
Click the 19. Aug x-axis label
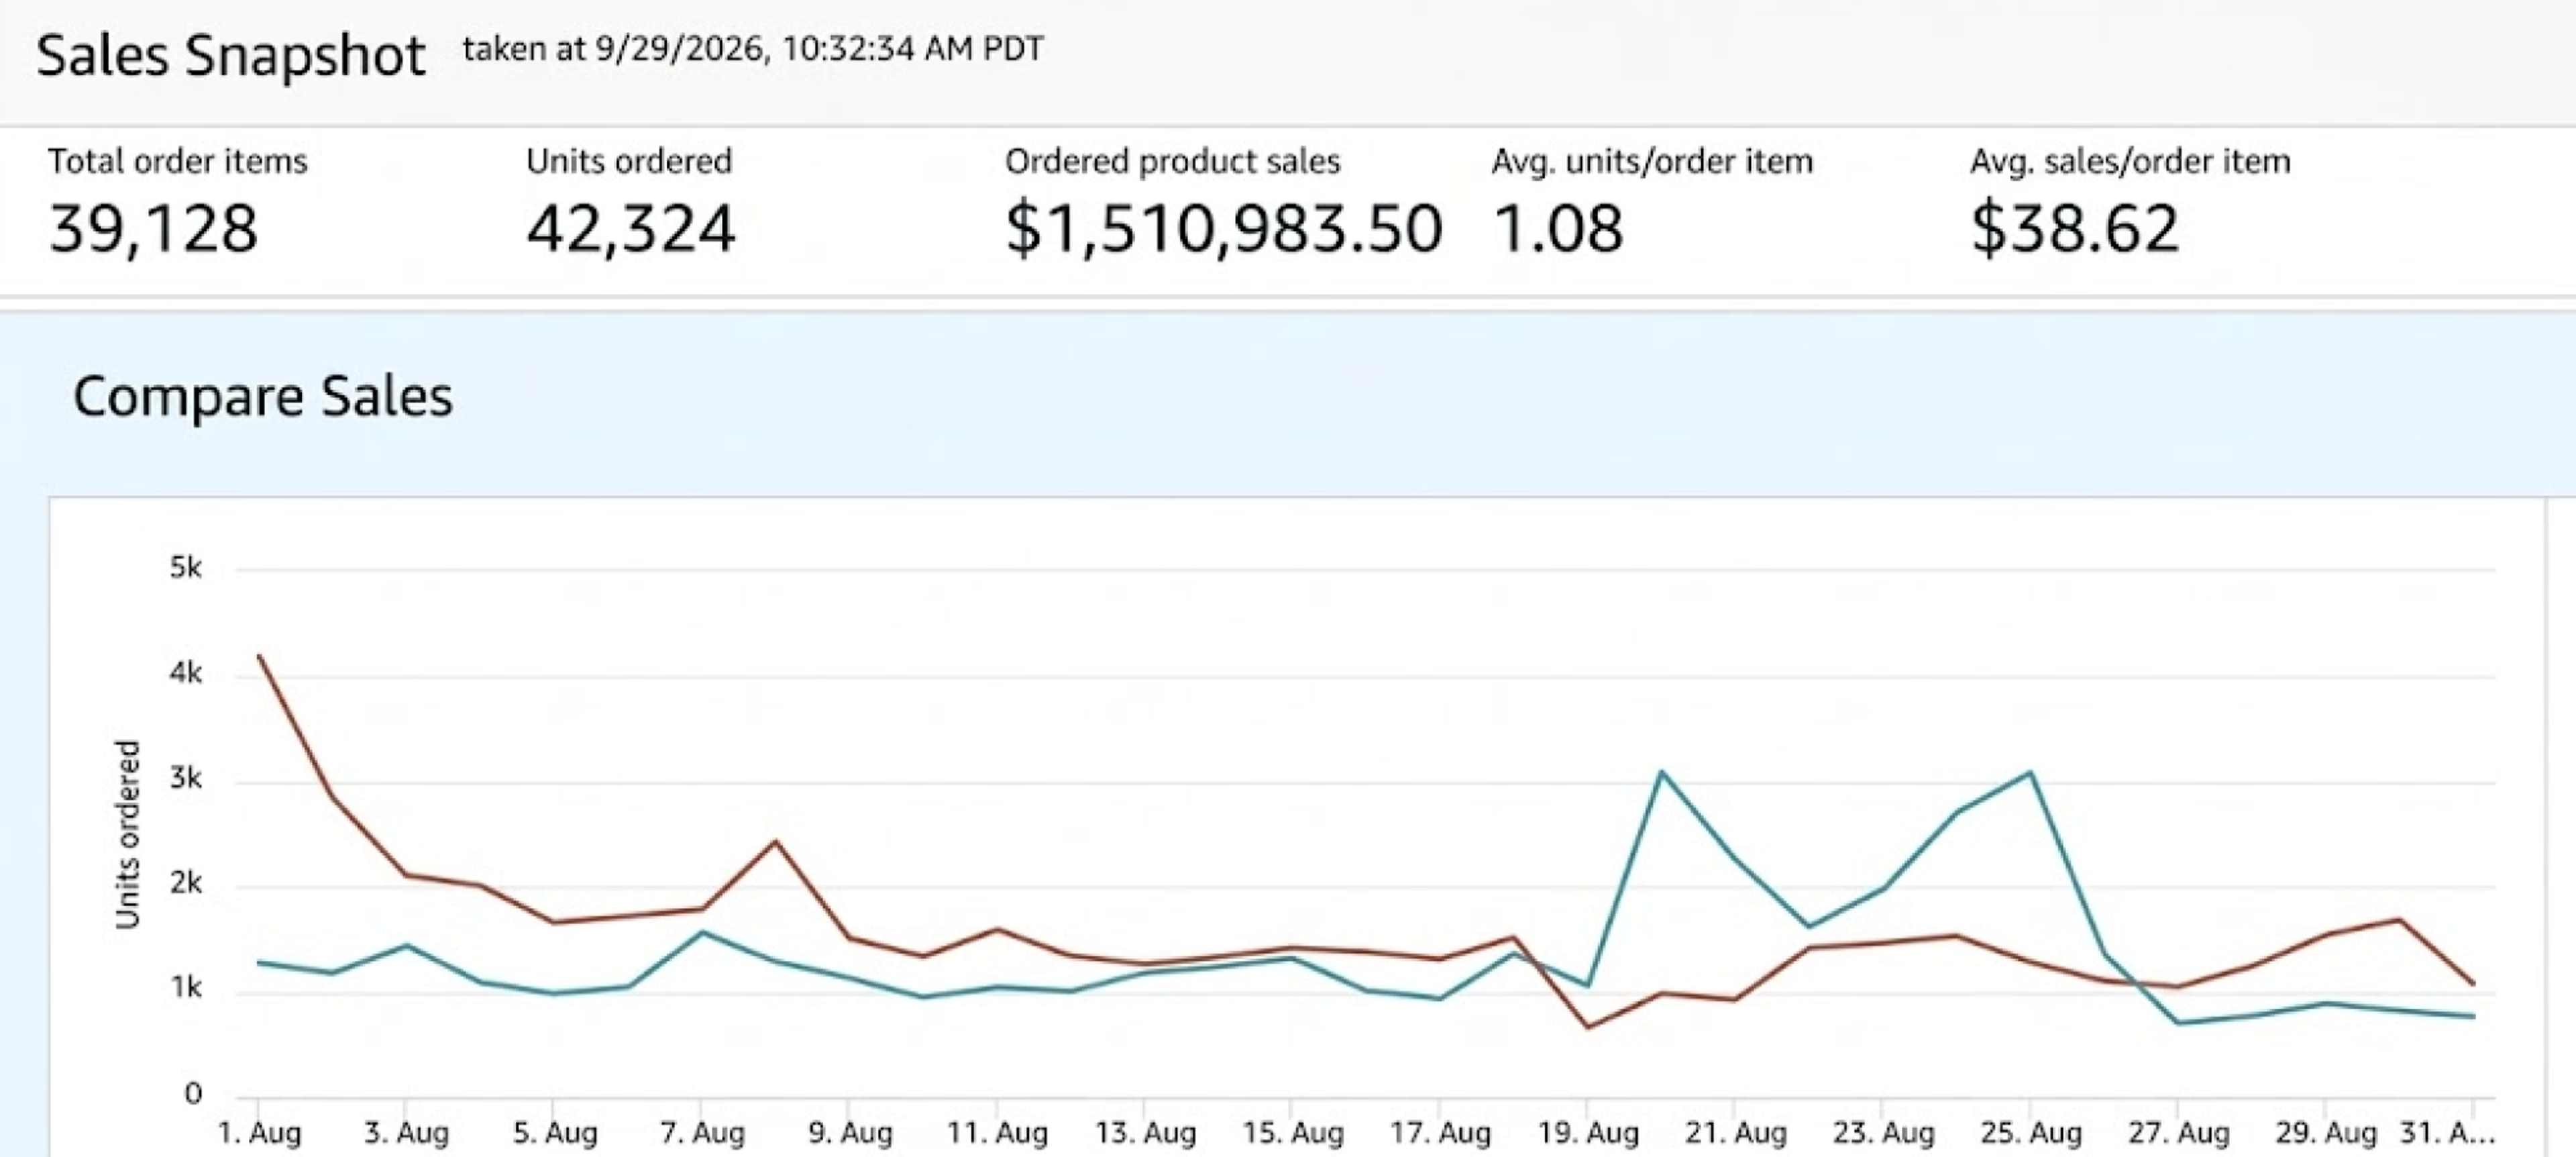coord(1588,1134)
